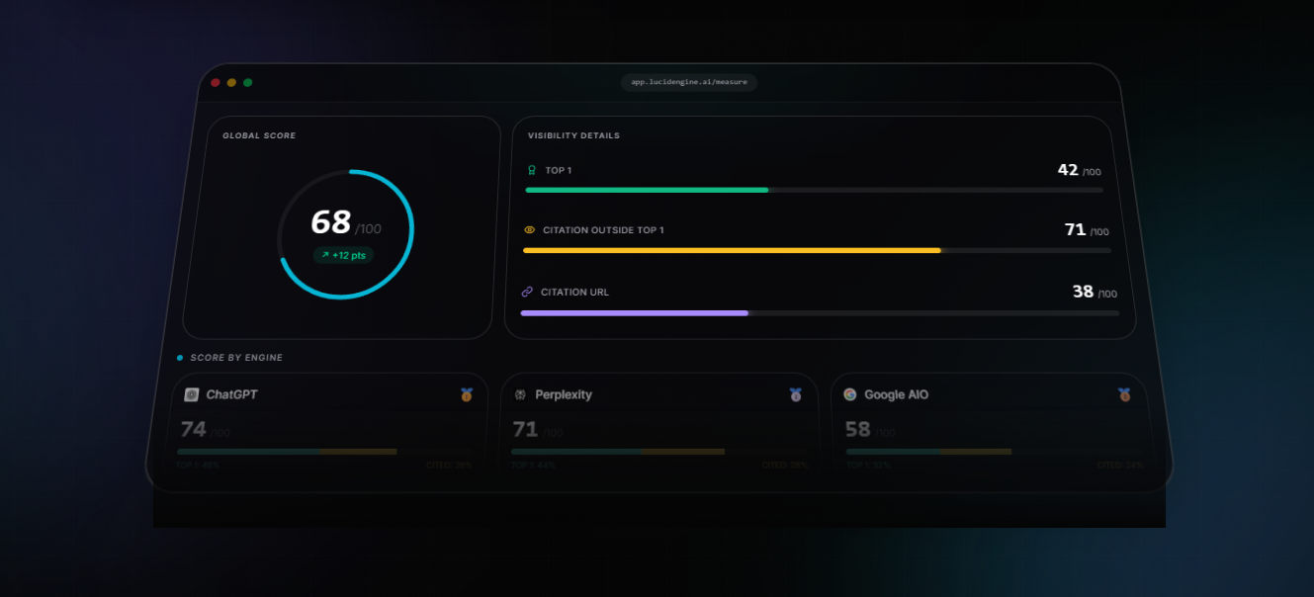1314x597 pixels.
Task: Click the cyan dot beside Score By Engine
Action: pos(180,358)
